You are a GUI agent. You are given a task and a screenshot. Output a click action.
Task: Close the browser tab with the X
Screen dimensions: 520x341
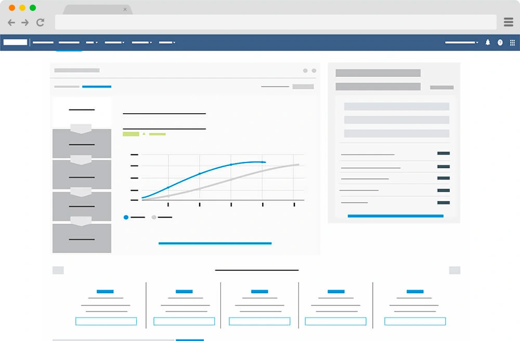(x=125, y=9)
